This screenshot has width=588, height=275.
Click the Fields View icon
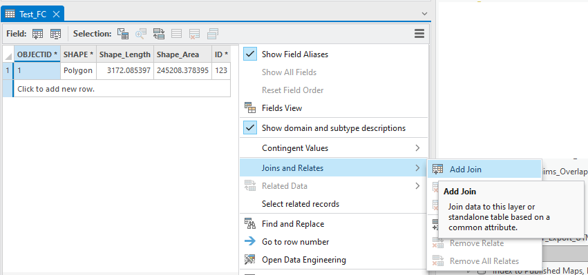click(249, 108)
